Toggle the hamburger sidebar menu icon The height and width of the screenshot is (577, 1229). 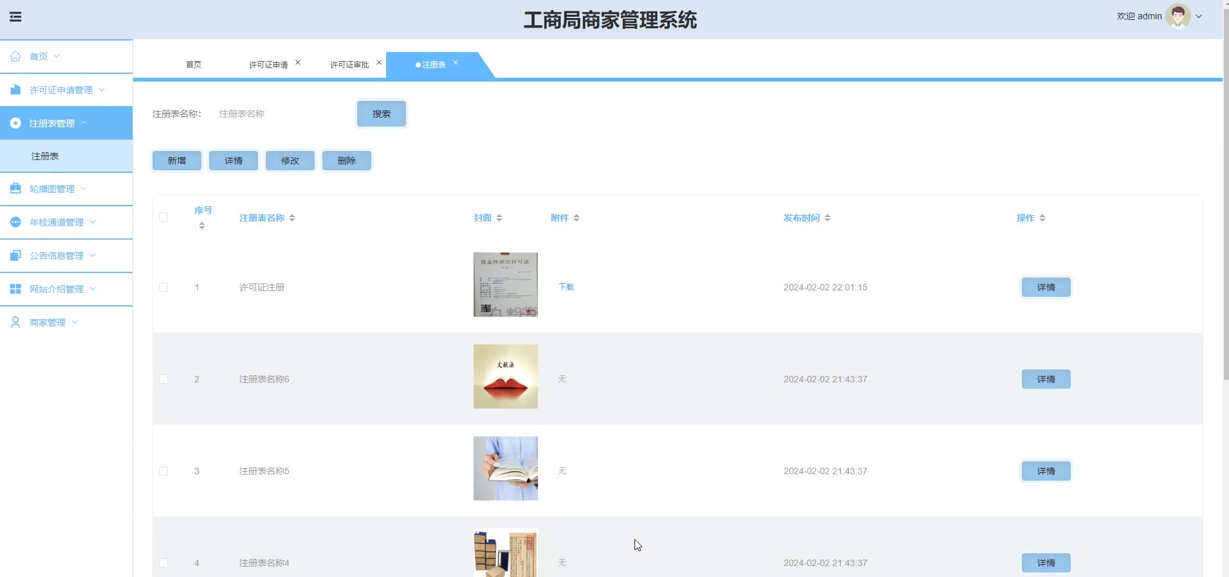coord(15,17)
